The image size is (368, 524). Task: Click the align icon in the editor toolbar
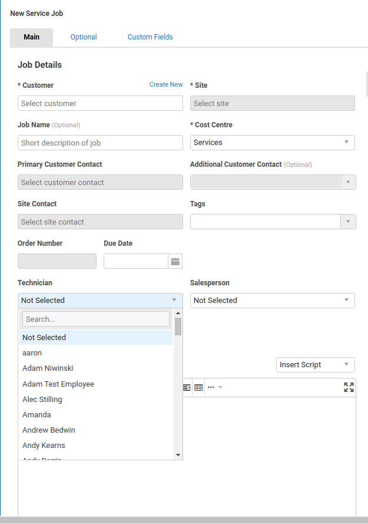[187, 388]
